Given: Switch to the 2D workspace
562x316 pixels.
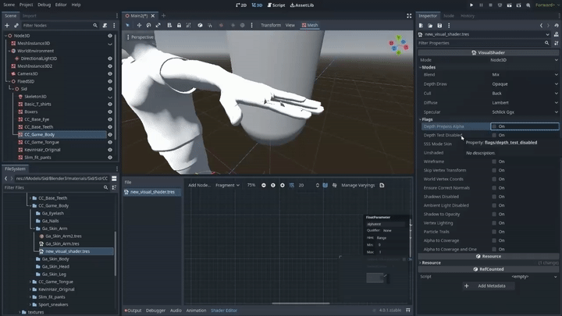Looking at the screenshot, I should 241,5.
